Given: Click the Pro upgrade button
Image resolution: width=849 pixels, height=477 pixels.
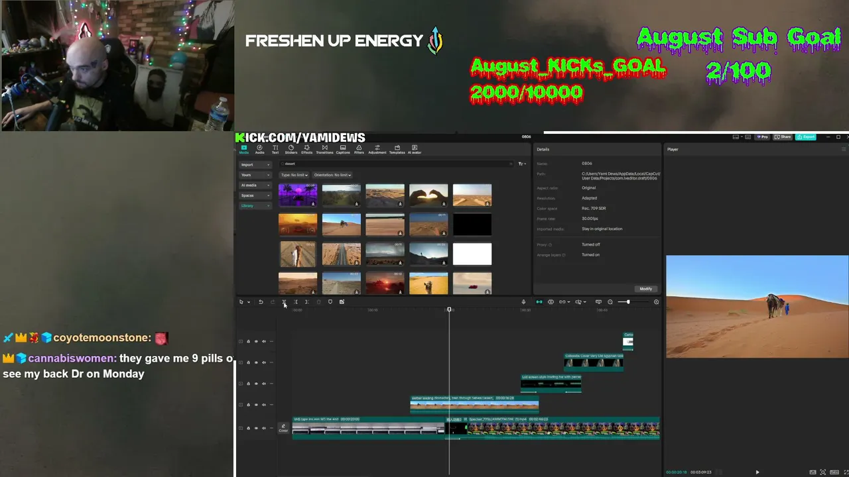Looking at the screenshot, I should coord(763,137).
